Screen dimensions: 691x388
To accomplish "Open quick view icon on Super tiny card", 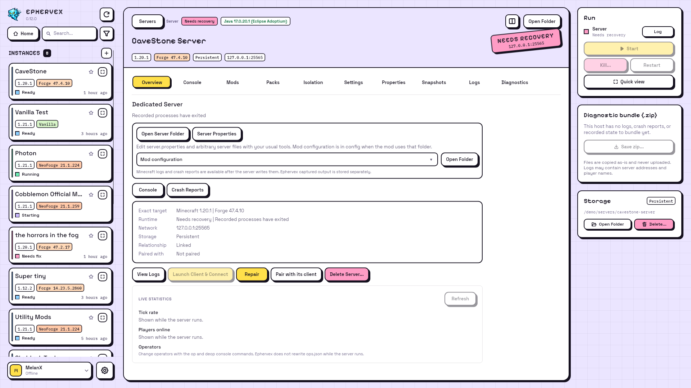I will [x=103, y=277].
